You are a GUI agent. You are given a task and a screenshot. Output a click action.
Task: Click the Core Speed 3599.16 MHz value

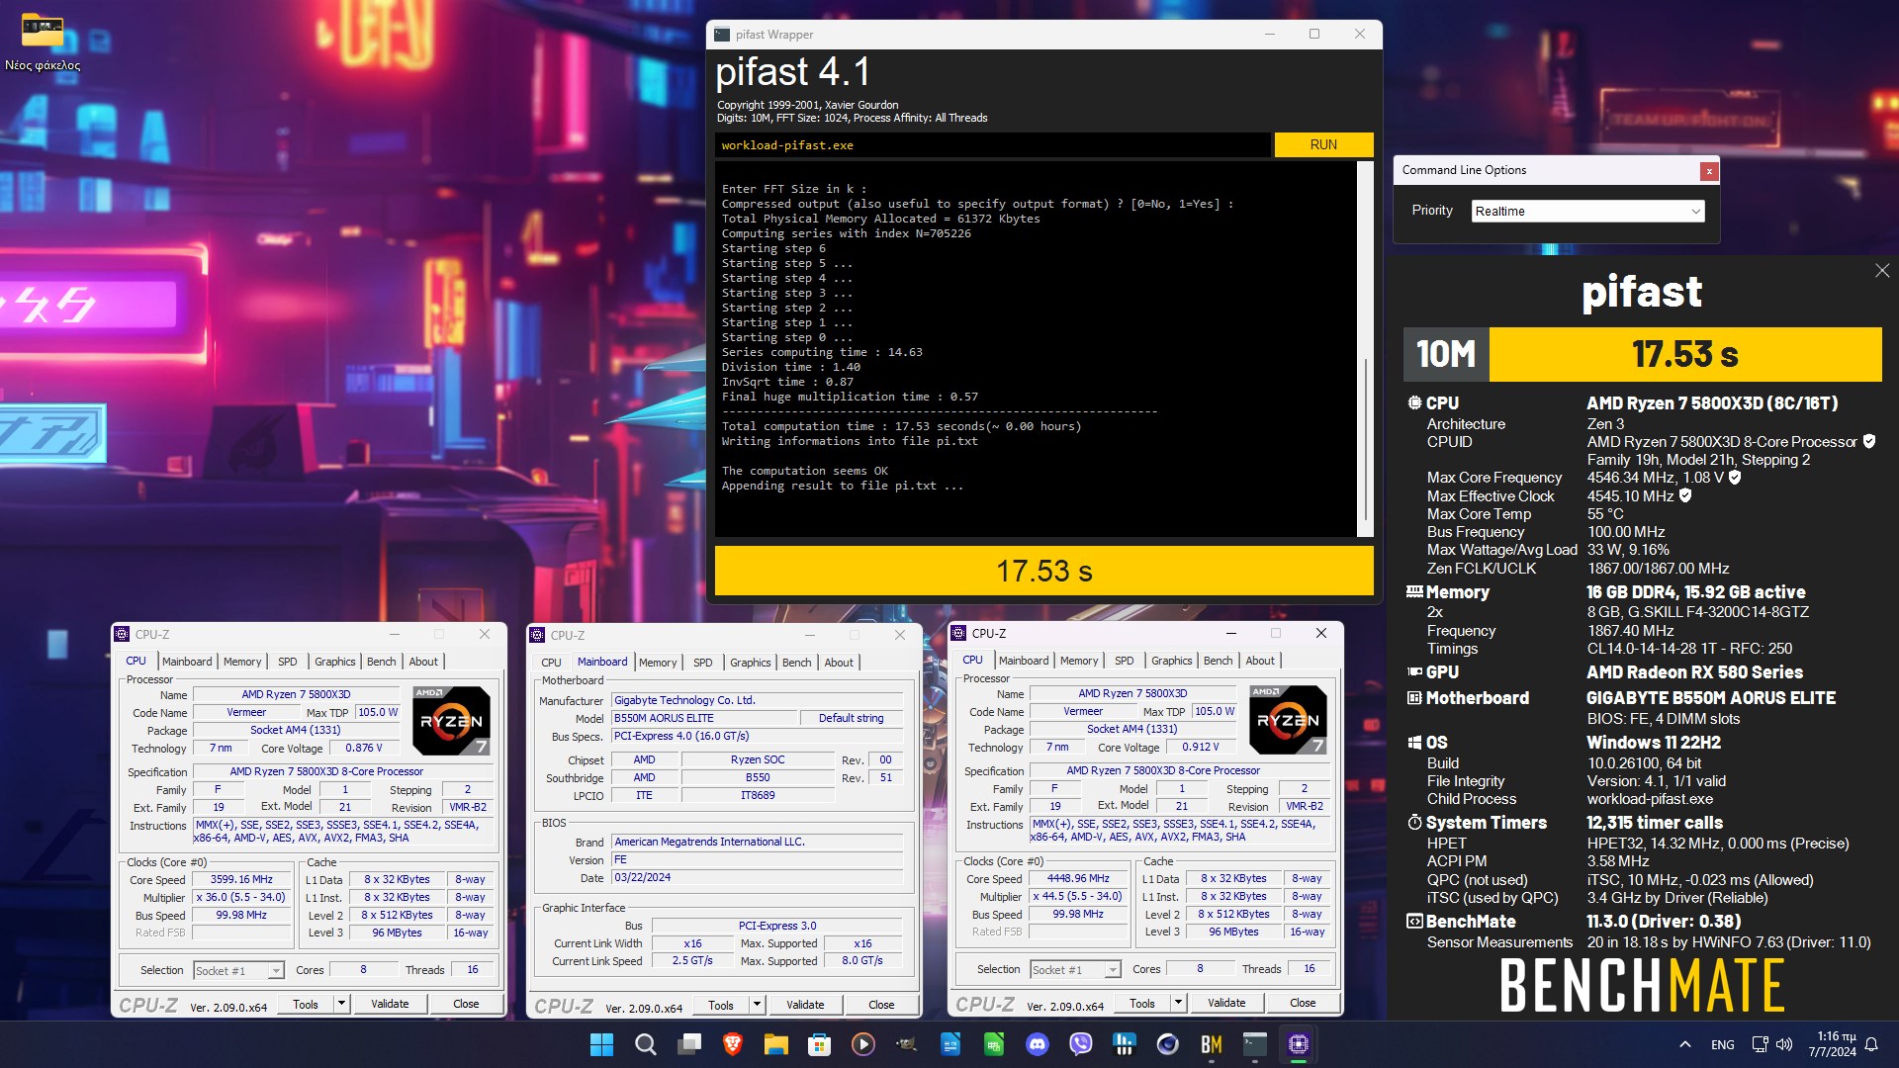click(x=241, y=879)
